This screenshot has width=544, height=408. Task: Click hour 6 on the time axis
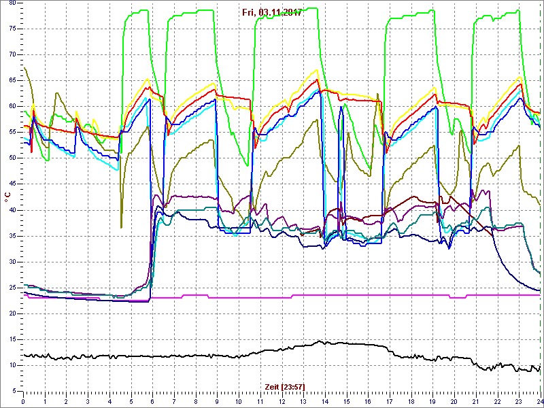point(152,401)
